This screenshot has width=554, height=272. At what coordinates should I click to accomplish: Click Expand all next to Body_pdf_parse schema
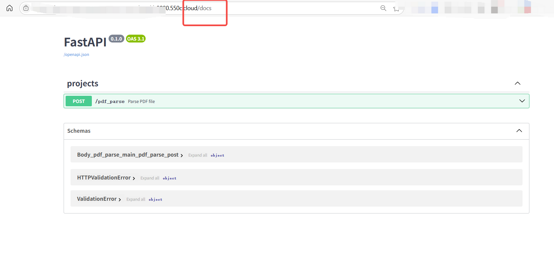coord(197,155)
